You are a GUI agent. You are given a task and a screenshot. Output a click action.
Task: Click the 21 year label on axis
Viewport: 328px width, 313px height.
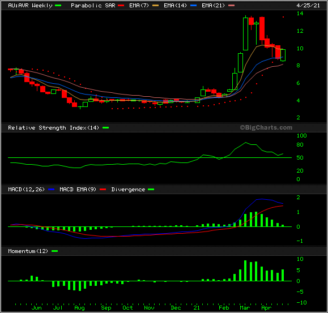click(197, 308)
